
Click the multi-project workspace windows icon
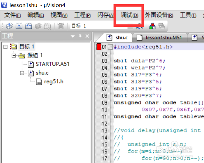pyautogui.click(x=162, y=26)
